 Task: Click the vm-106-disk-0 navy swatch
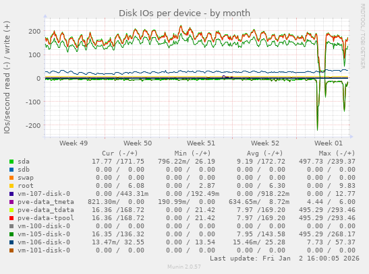pyautogui.click(x=11, y=242)
